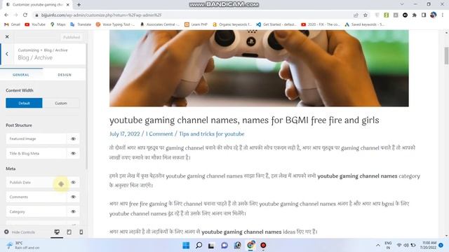Select Default content width

pos(24,103)
